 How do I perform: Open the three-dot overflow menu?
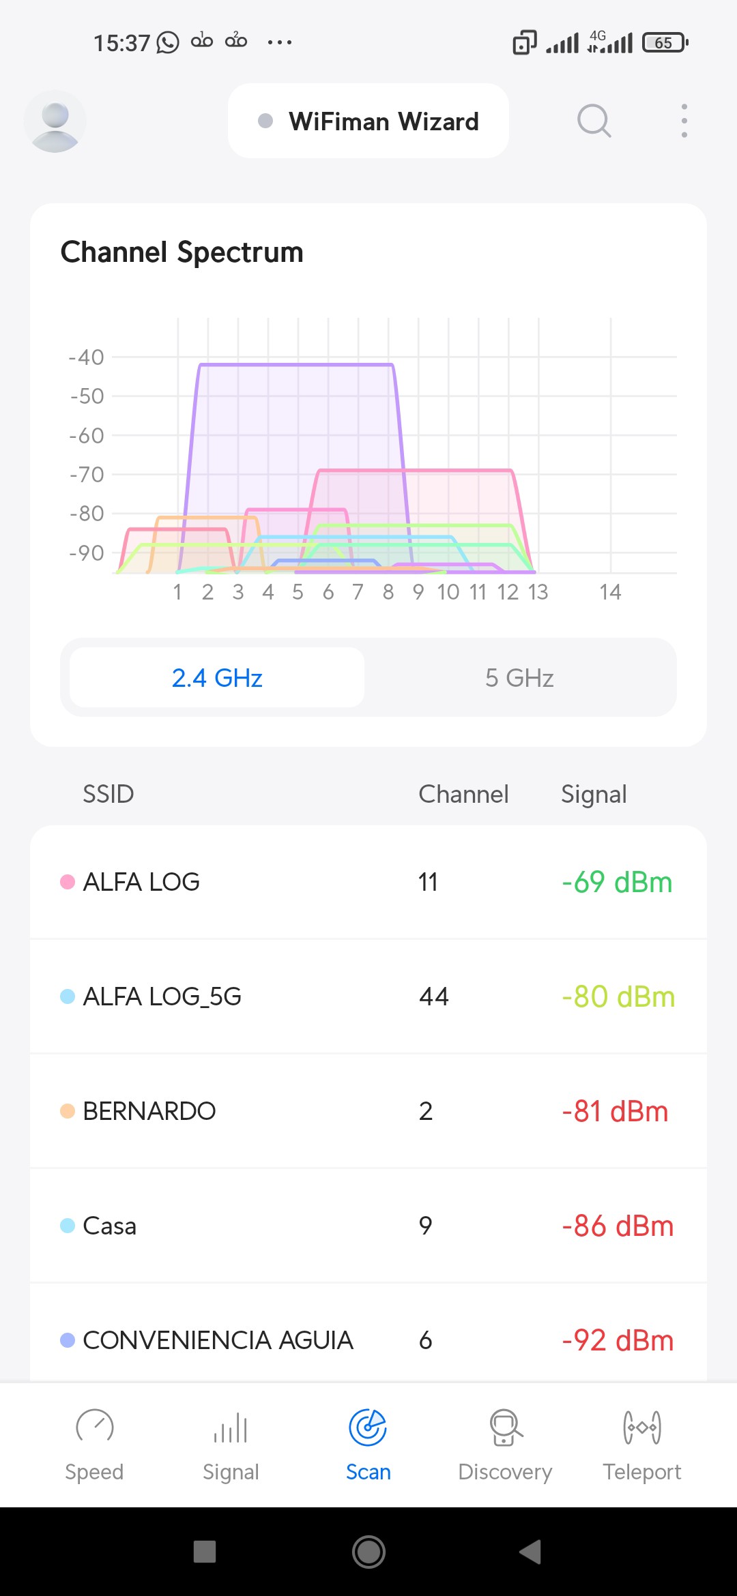pos(684,121)
